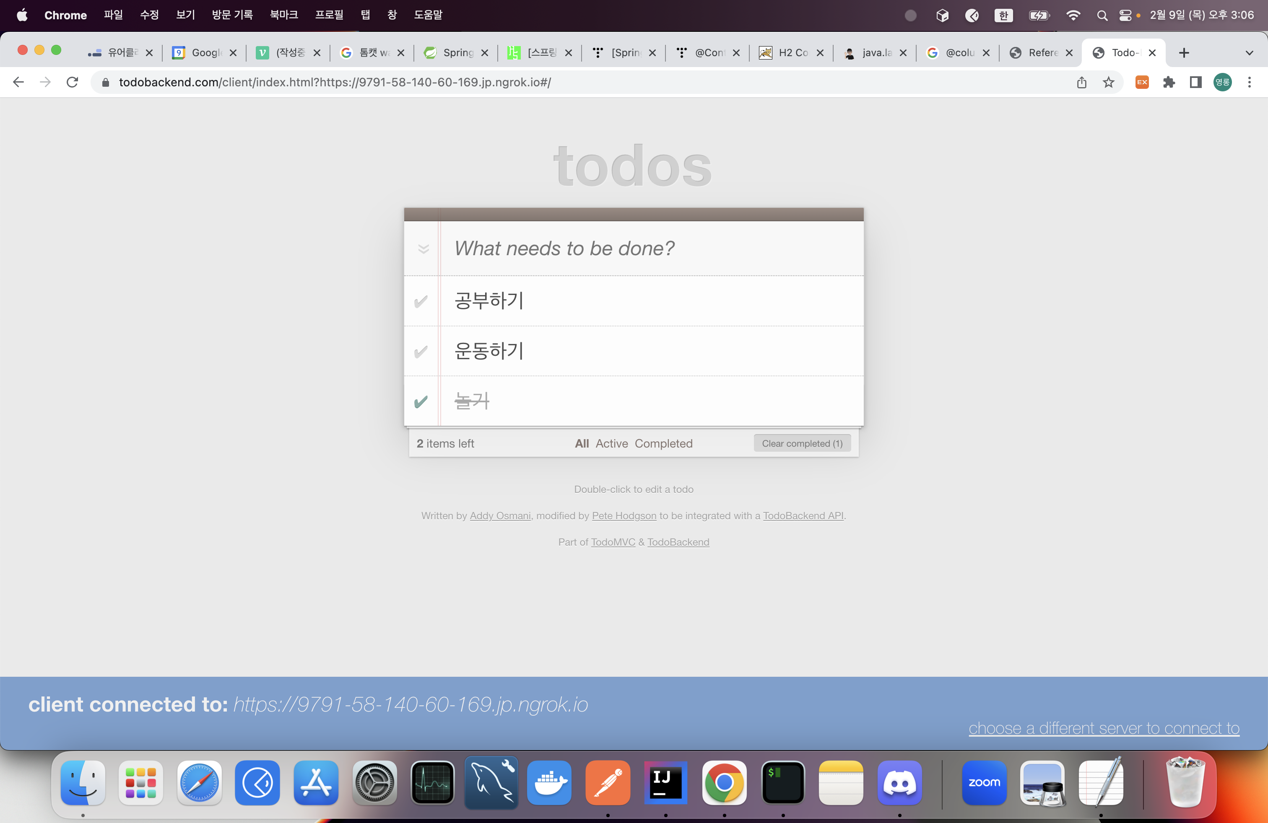Open MySQL Workbench from the dock
The image size is (1268, 823).
point(491,782)
